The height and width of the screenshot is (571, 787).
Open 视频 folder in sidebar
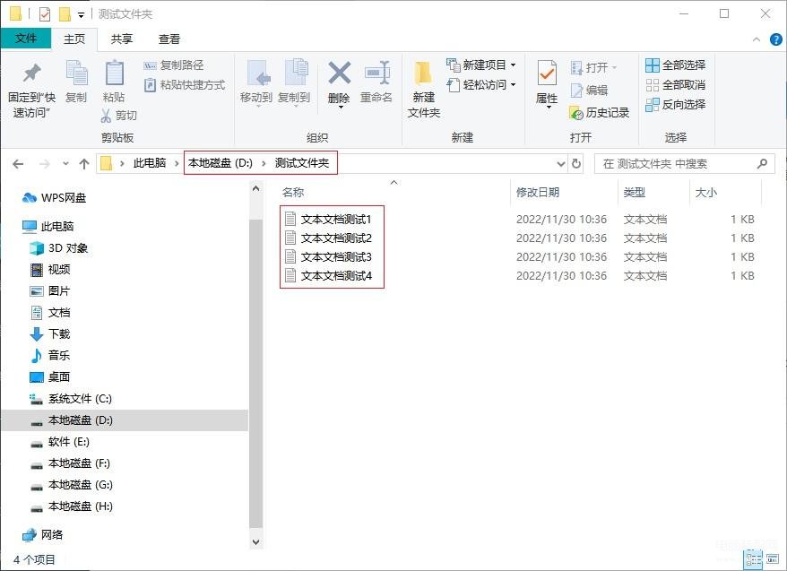50,270
